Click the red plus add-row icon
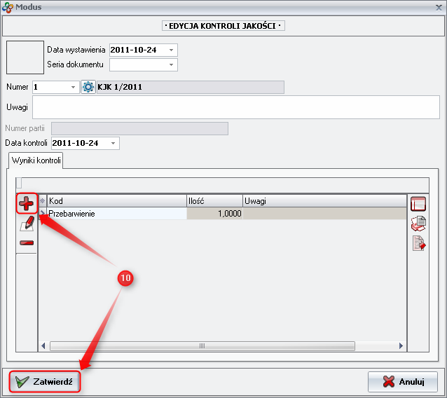The image size is (447, 398). (x=27, y=204)
